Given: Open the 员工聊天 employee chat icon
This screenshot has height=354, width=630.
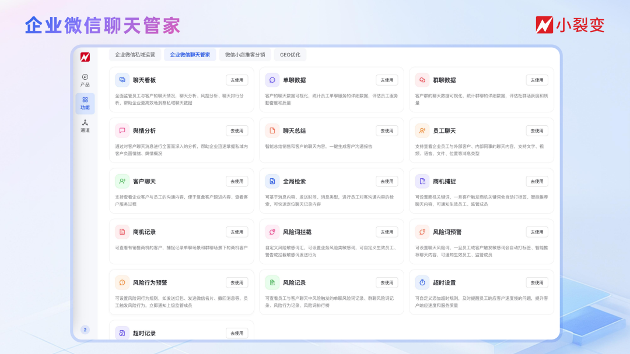Looking at the screenshot, I should coord(422,130).
